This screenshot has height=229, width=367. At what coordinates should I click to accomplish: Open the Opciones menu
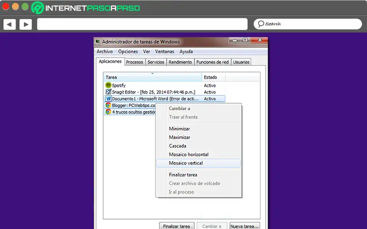click(128, 51)
